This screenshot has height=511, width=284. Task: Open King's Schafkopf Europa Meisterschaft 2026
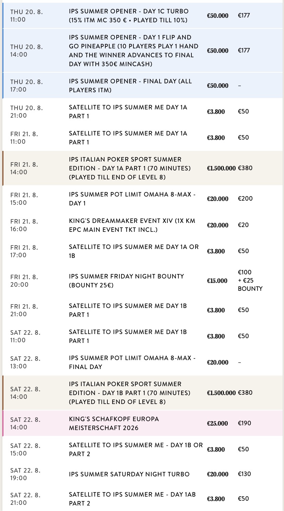pyautogui.click(x=142, y=423)
